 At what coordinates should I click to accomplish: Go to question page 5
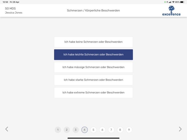point(93,130)
